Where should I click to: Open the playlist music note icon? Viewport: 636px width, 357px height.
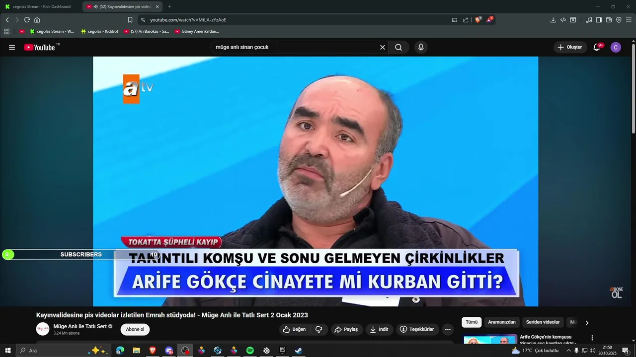[x=589, y=20]
